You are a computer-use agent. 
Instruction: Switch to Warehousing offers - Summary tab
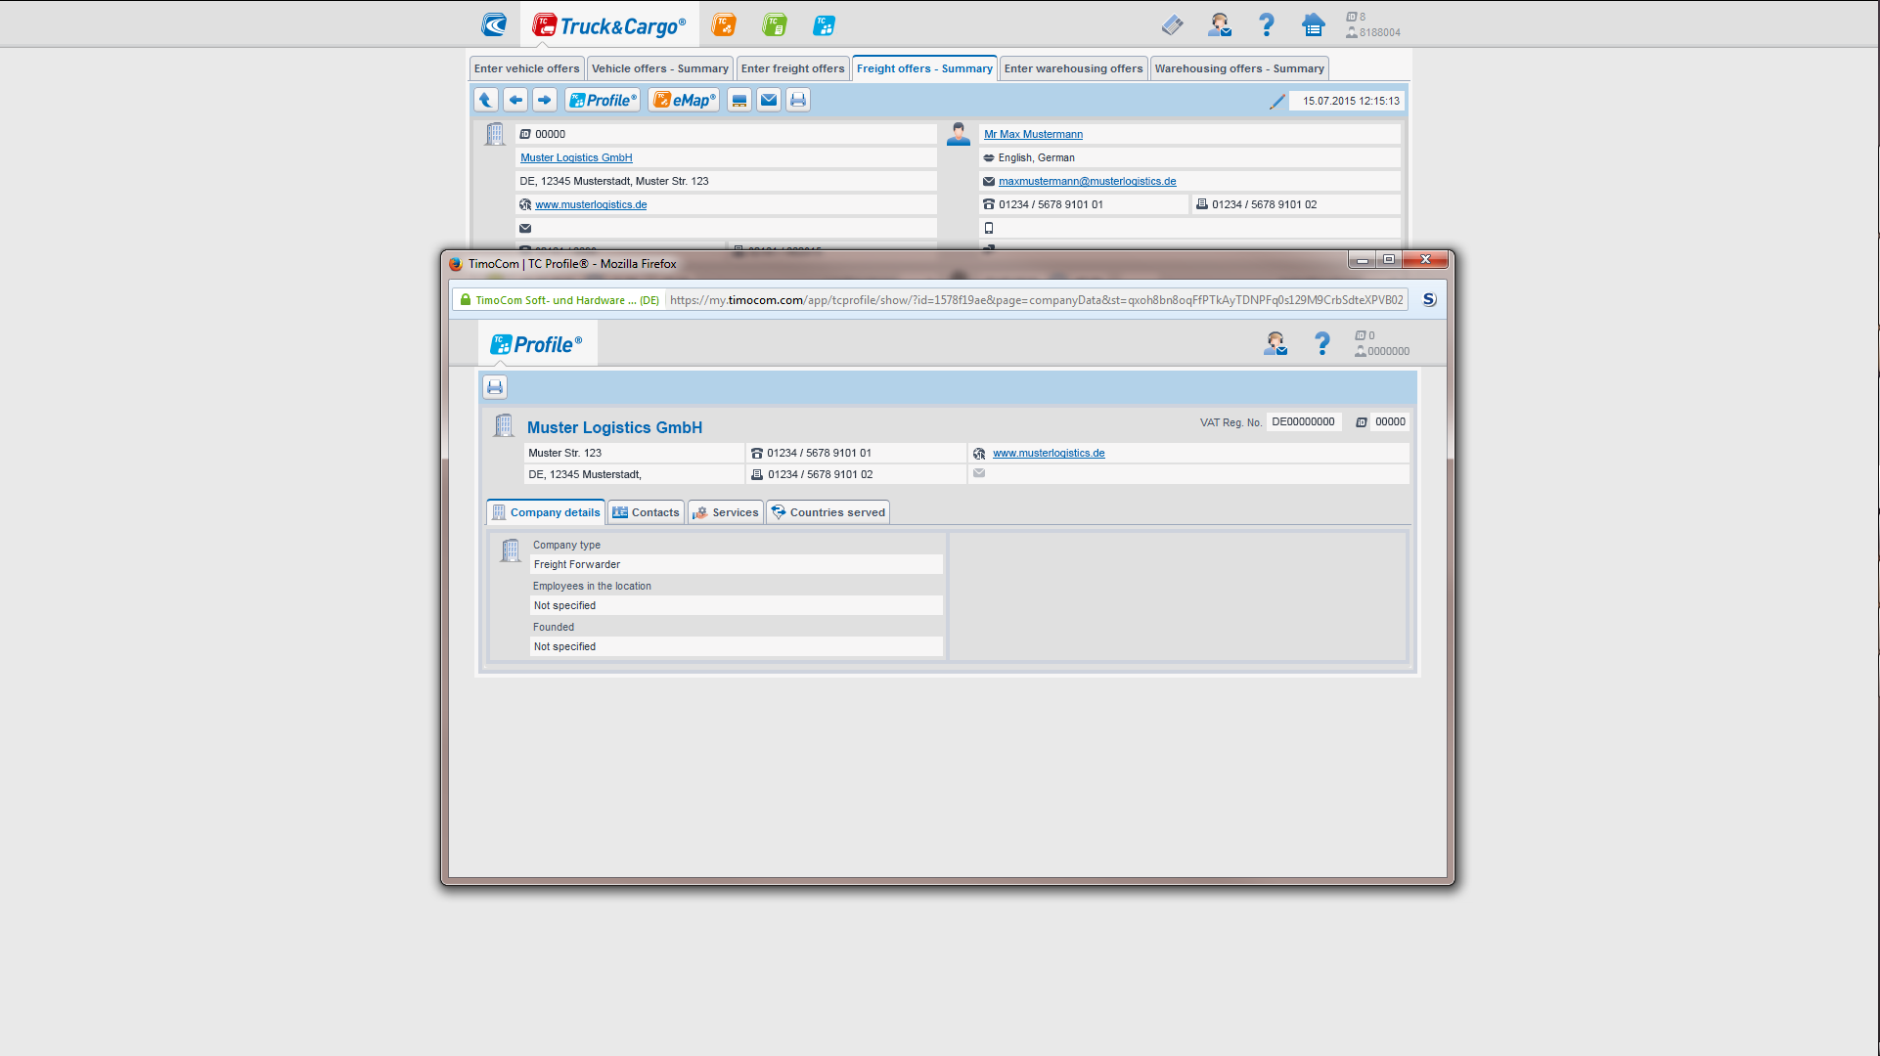(x=1239, y=68)
